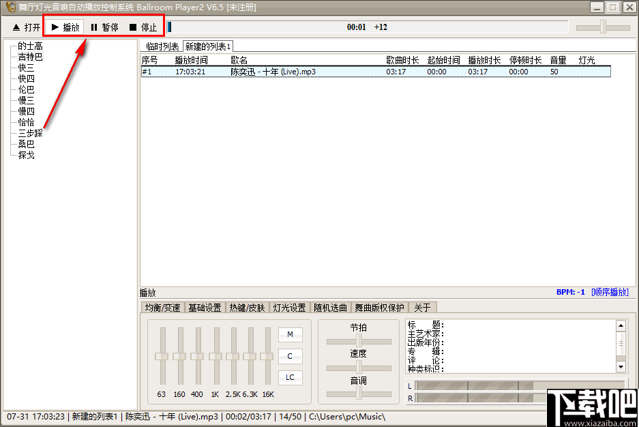Select the 探戈 dance category
Image resolution: width=639 pixels, height=427 pixels.
[x=26, y=155]
